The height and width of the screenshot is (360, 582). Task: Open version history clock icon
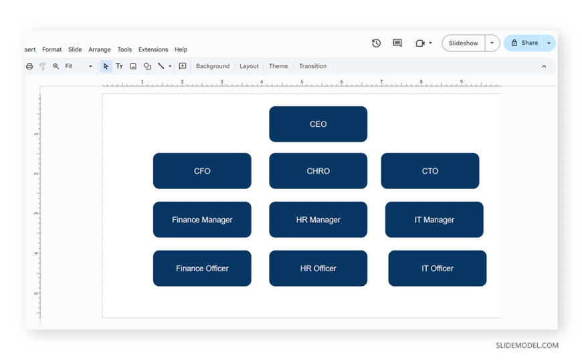click(376, 43)
